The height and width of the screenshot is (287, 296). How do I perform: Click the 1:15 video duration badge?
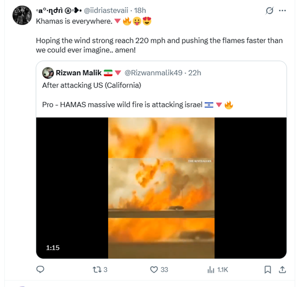coord(53,248)
